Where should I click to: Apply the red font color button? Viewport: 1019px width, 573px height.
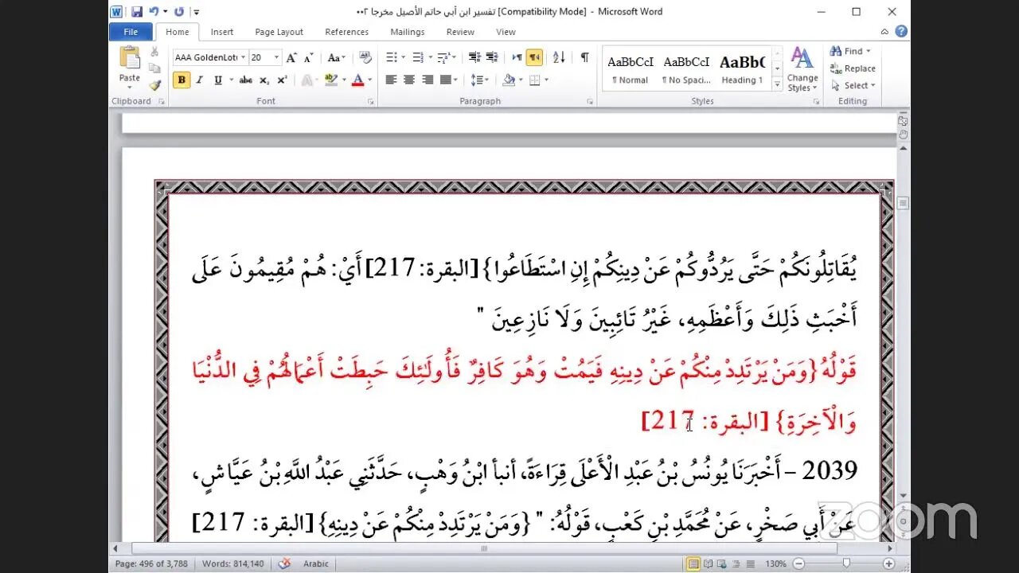point(357,80)
